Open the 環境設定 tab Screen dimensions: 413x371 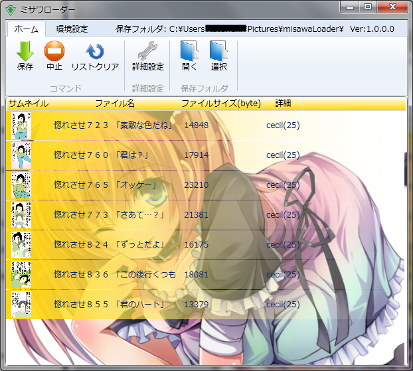click(x=72, y=29)
